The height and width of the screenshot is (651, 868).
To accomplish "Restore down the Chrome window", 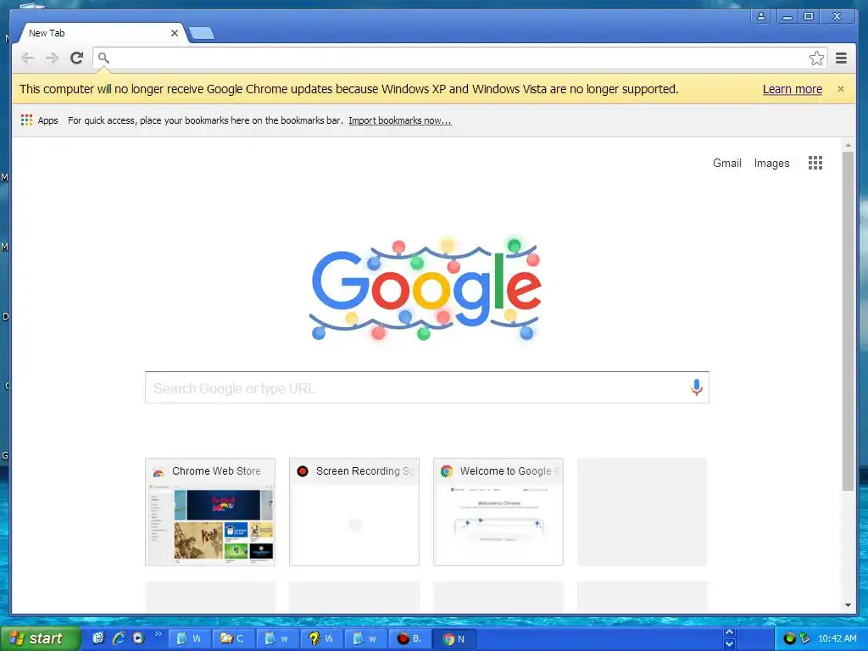I will [808, 16].
